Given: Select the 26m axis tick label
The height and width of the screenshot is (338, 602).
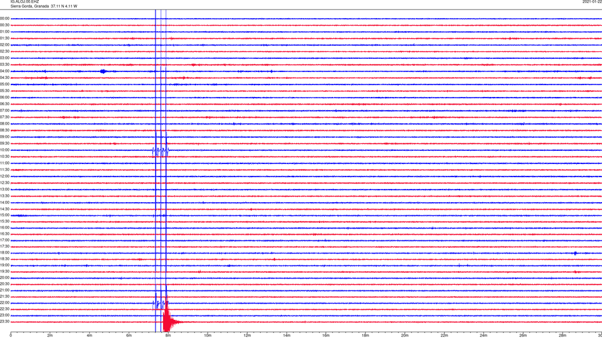Looking at the screenshot, I should (523, 335).
